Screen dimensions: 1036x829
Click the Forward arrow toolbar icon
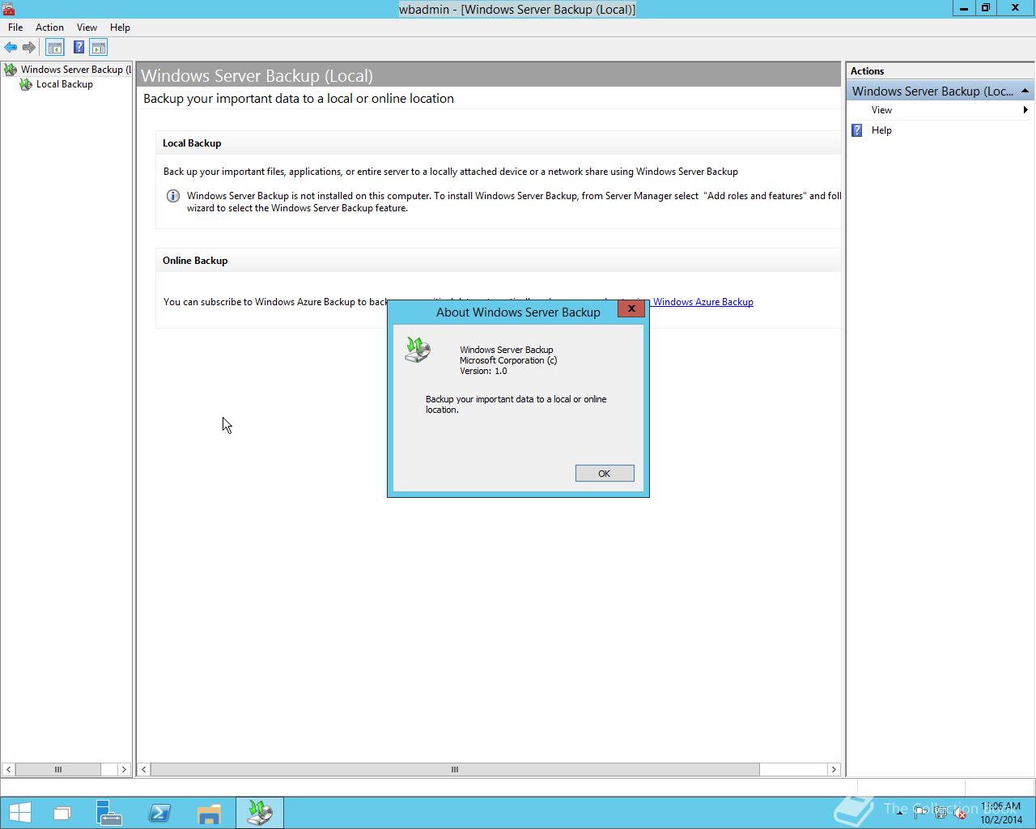click(29, 48)
